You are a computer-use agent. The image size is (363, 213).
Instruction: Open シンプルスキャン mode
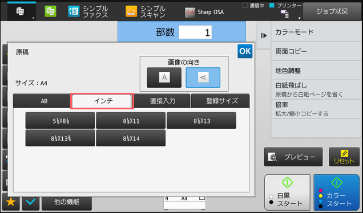point(146,11)
